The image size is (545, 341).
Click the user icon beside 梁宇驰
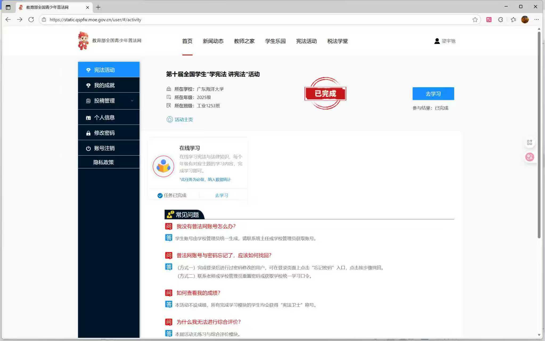pos(437,41)
